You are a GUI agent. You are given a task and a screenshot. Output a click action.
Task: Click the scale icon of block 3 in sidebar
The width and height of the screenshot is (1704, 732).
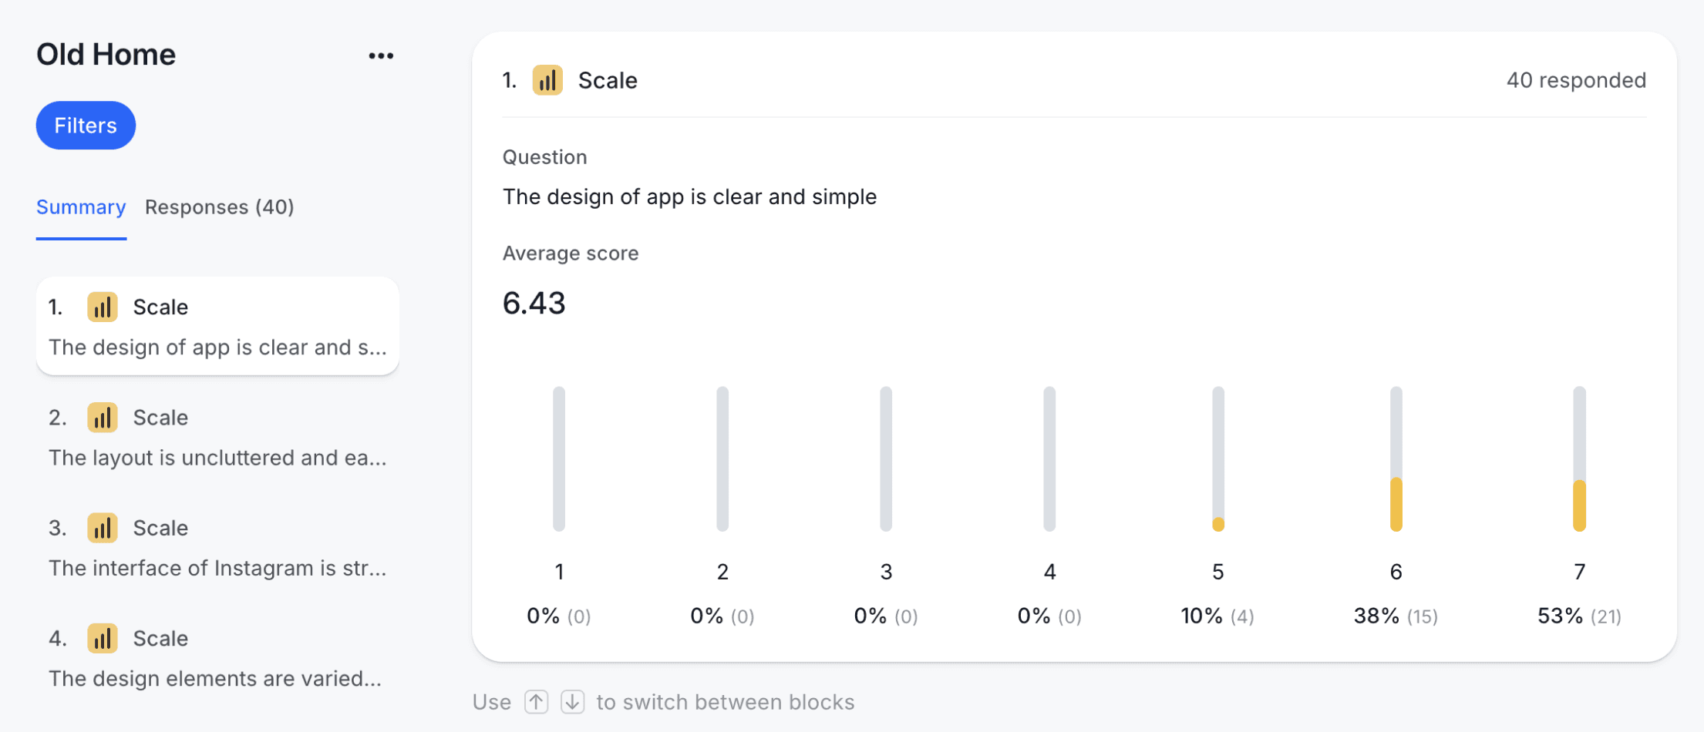click(102, 528)
